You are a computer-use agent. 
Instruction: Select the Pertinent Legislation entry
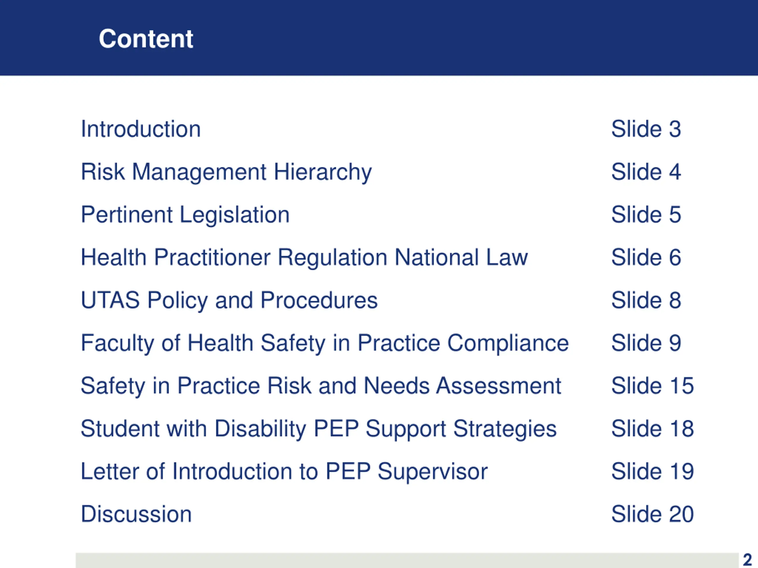point(185,215)
